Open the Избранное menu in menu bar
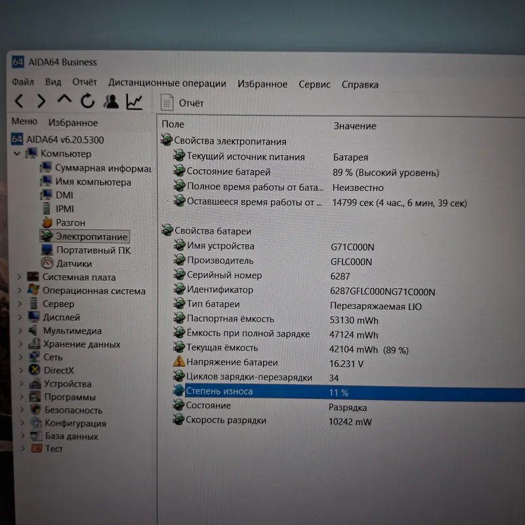The width and height of the screenshot is (525, 525). [262, 84]
